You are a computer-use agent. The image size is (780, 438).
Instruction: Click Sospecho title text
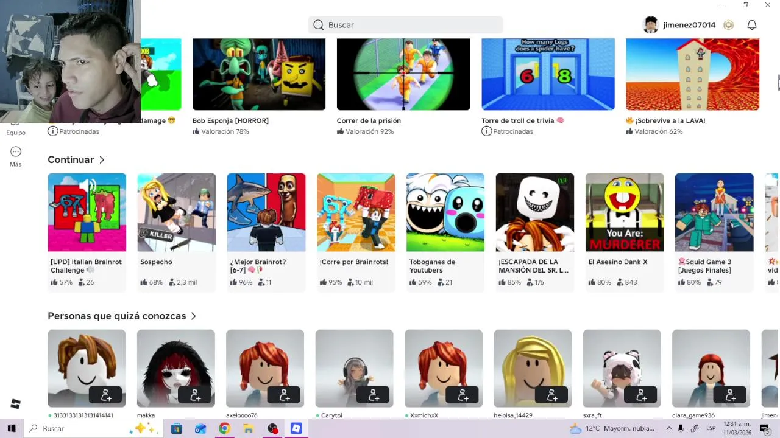tap(156, 262)
